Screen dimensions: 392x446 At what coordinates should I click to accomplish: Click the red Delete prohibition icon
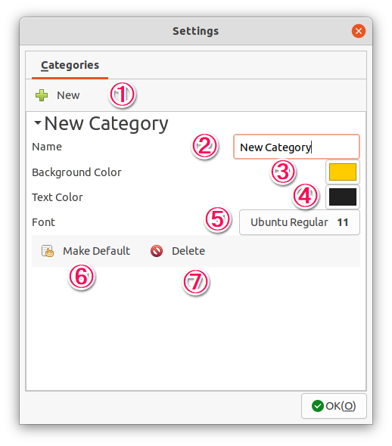point(157,251)
